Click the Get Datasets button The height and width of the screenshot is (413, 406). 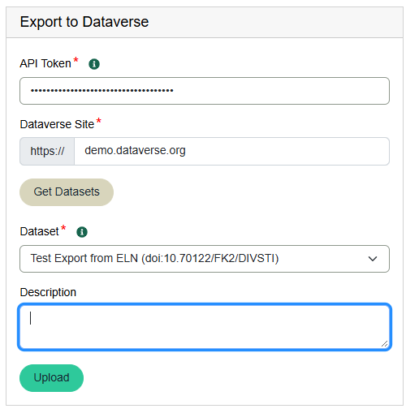pos(67,192)
